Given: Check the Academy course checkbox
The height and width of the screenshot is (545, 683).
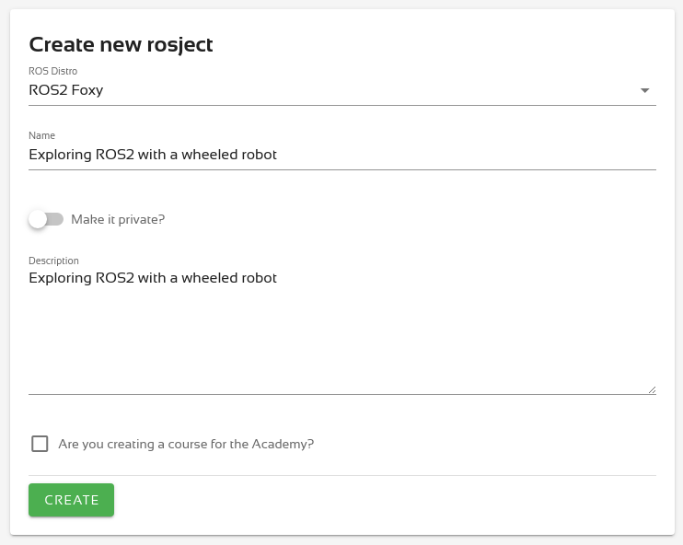Looking at the screenshot, I should 40,444.
